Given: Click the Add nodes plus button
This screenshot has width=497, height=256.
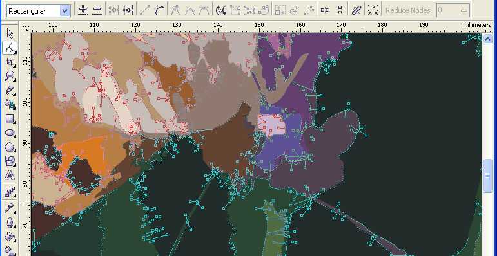Looking at the screenshot, I should (x=83, y=10).
